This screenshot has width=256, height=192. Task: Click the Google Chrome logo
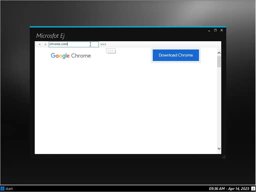point(71,56)
